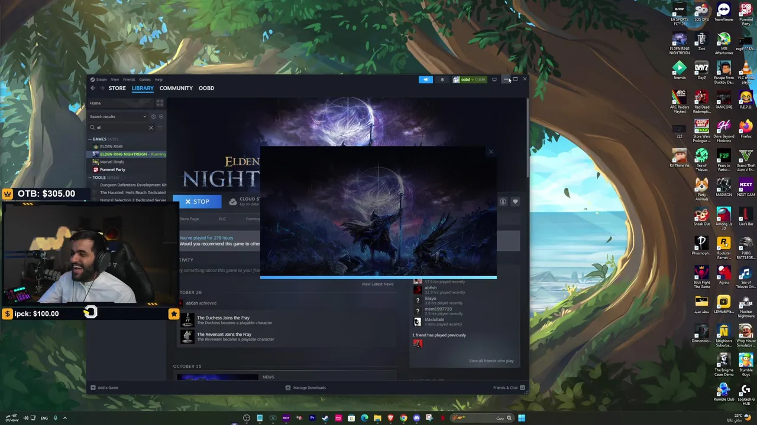Open NZXT CAM desktop shortcut
This screenshot has width=757, height=425.
(746, 188)
